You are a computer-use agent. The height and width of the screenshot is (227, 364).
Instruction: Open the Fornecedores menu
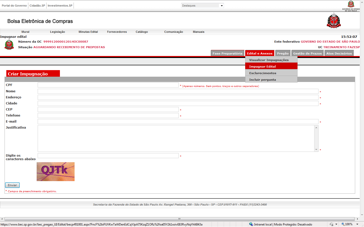117,32
